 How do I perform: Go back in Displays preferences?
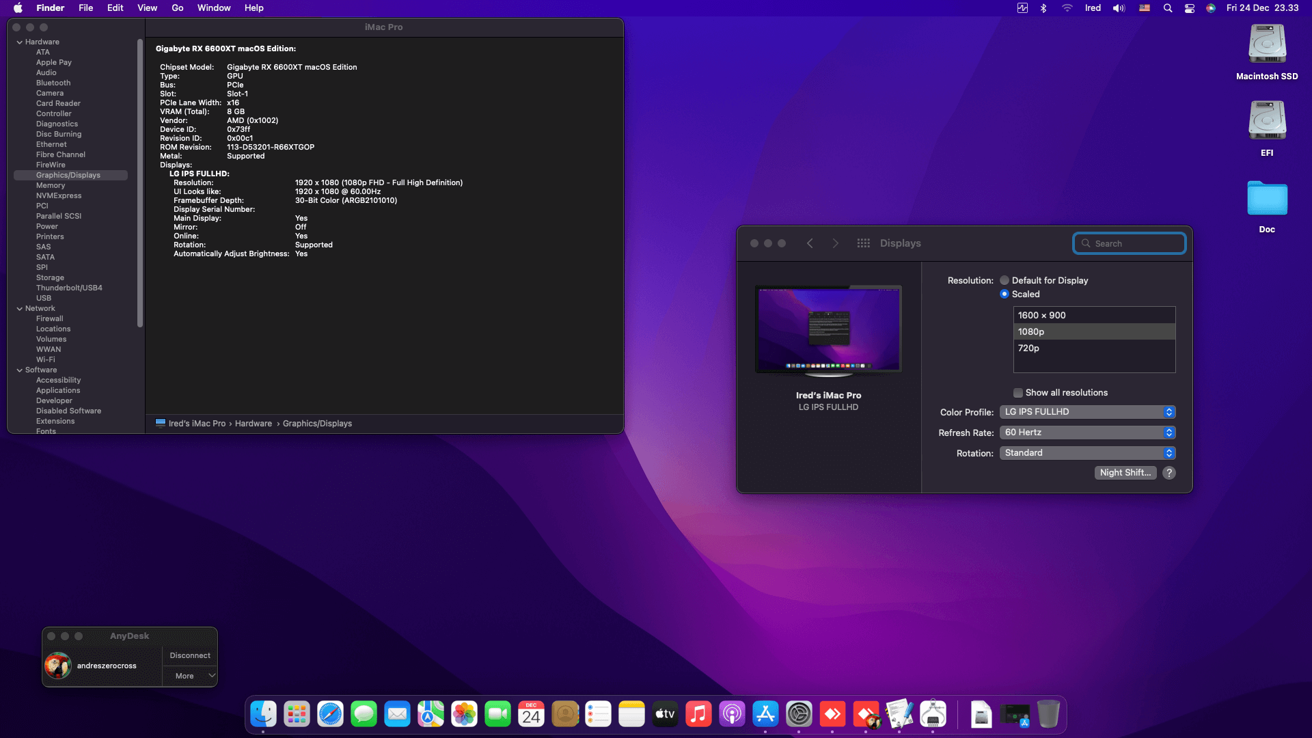coord(810,243)
